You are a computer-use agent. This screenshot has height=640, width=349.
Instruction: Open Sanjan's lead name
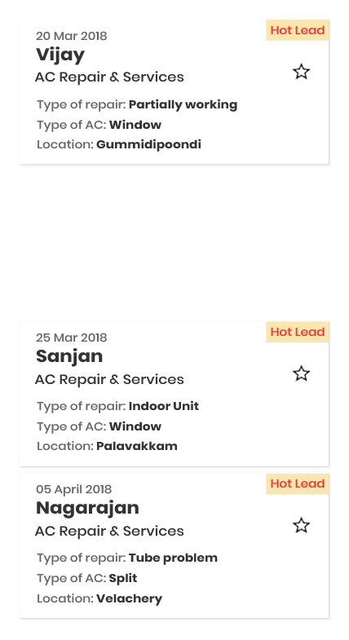click(x=69, y=357)
